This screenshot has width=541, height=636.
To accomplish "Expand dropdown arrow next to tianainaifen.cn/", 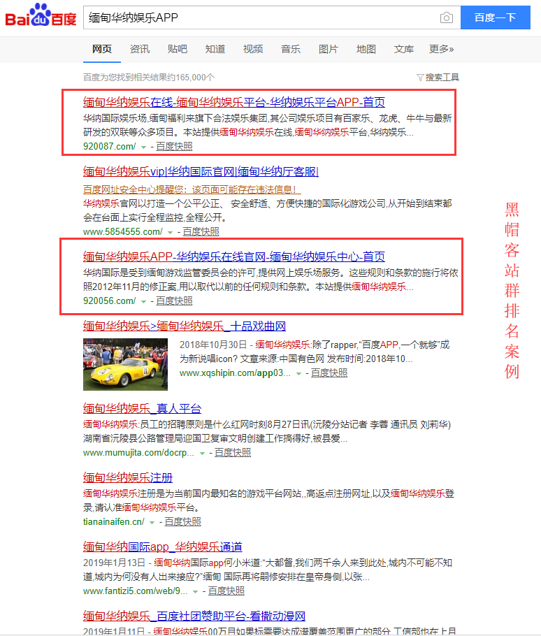I will click(x=152, y=523).
